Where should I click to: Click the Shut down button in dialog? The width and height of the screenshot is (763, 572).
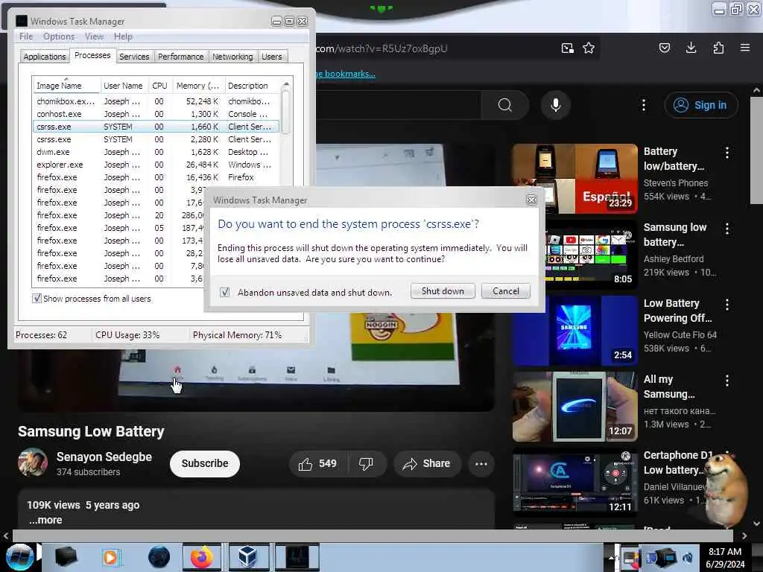(443, 291)
